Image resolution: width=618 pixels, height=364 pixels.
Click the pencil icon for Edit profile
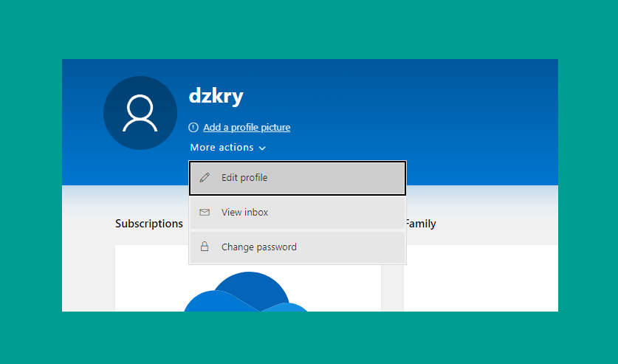pos(205,178)
